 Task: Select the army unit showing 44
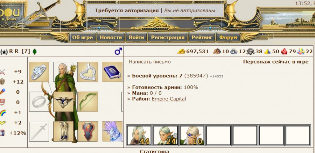(x=139, y=135)
